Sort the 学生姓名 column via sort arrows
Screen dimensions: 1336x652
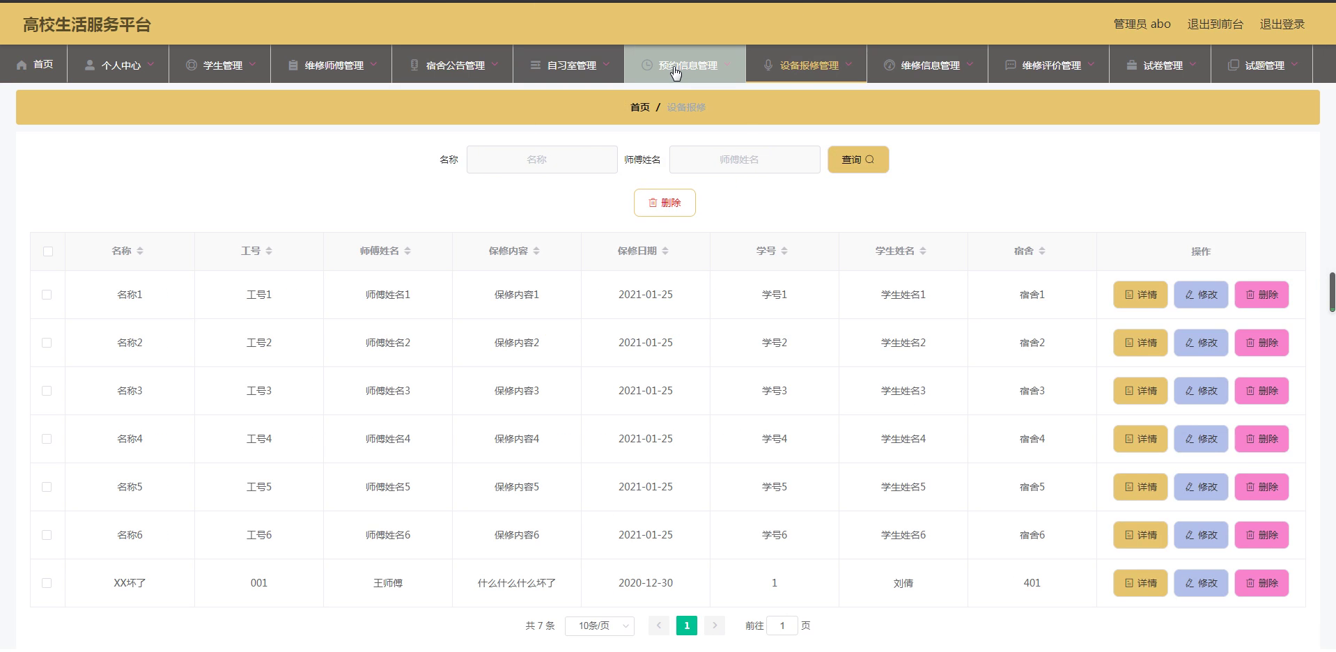point(923,251)
